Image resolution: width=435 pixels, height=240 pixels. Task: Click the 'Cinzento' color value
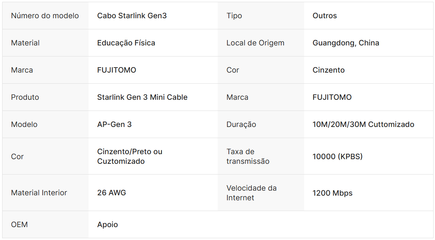tap(328, 70)
